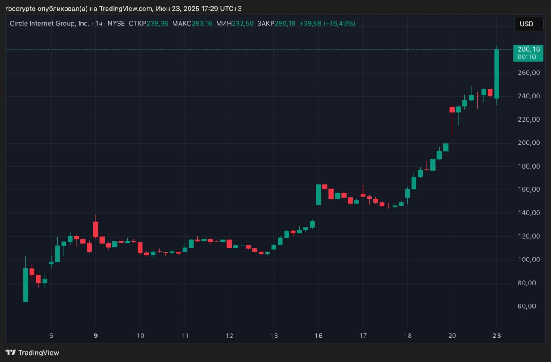Screen dimensions: 551x362
Task: Click date 18 on the time axis
Action: click(408, 336)
